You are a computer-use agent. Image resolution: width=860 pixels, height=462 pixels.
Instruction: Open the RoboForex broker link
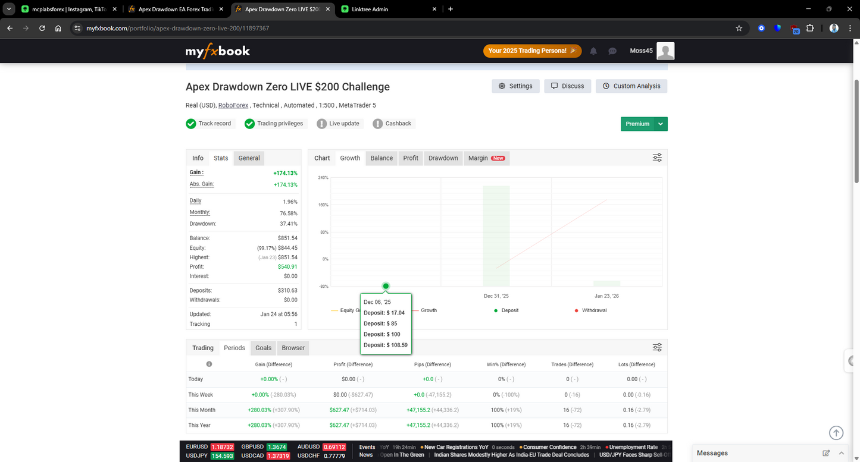pos(233,105)
